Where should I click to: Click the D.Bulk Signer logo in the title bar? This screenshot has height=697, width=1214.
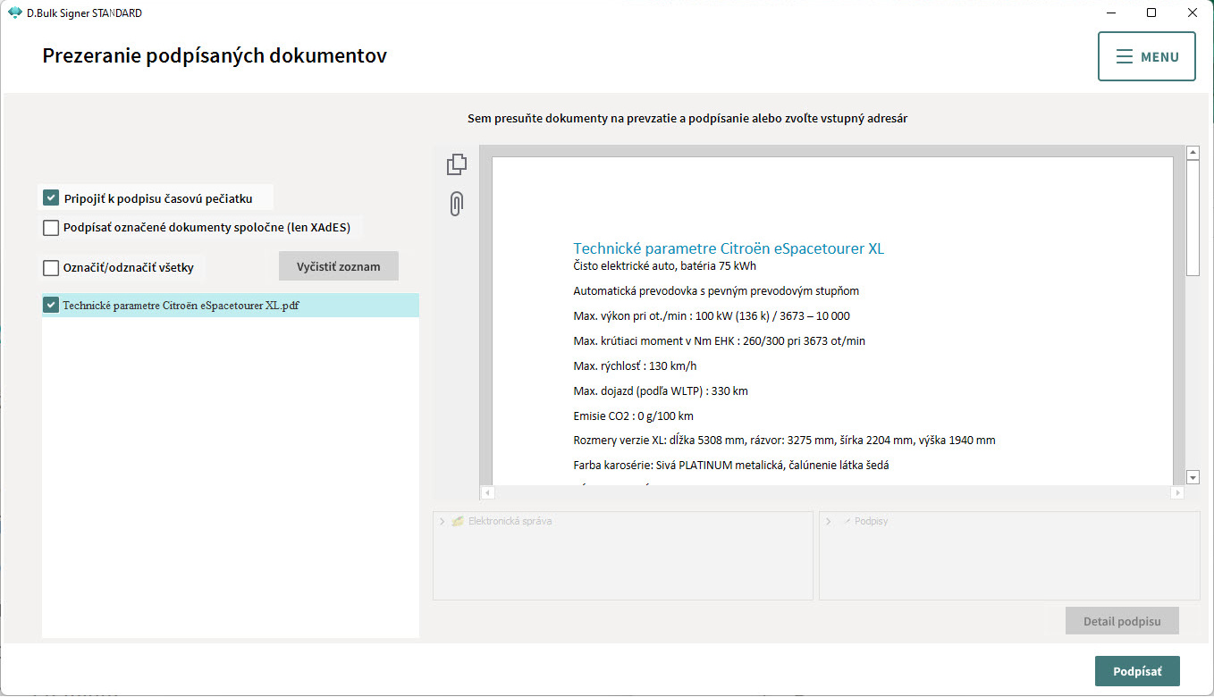(x=14, y=13)
